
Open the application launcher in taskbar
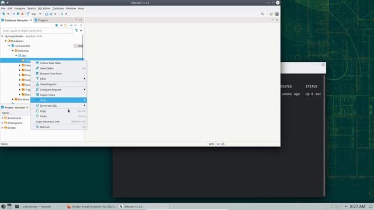point(4,206)
